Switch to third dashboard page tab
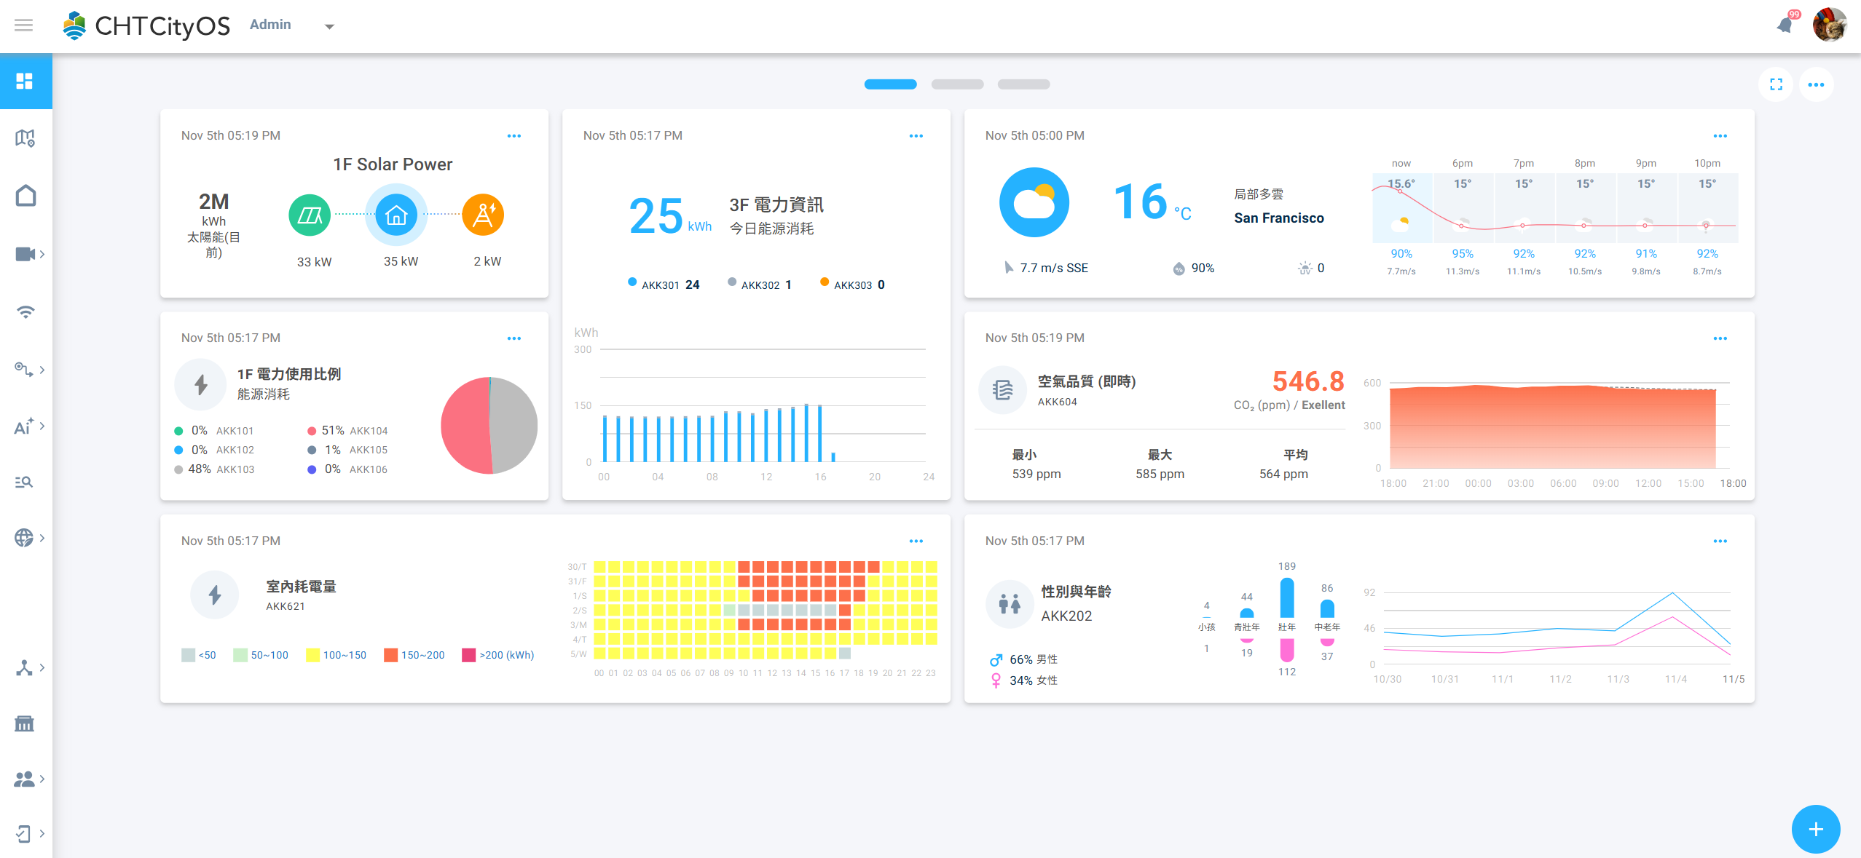The height and width of the screenshot is (858, 1861). (1023, 84)
